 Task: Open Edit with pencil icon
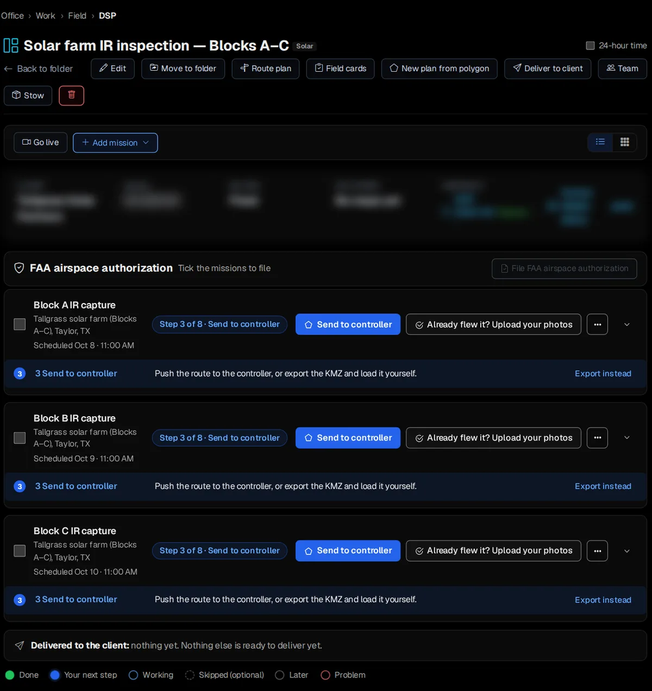112,68
